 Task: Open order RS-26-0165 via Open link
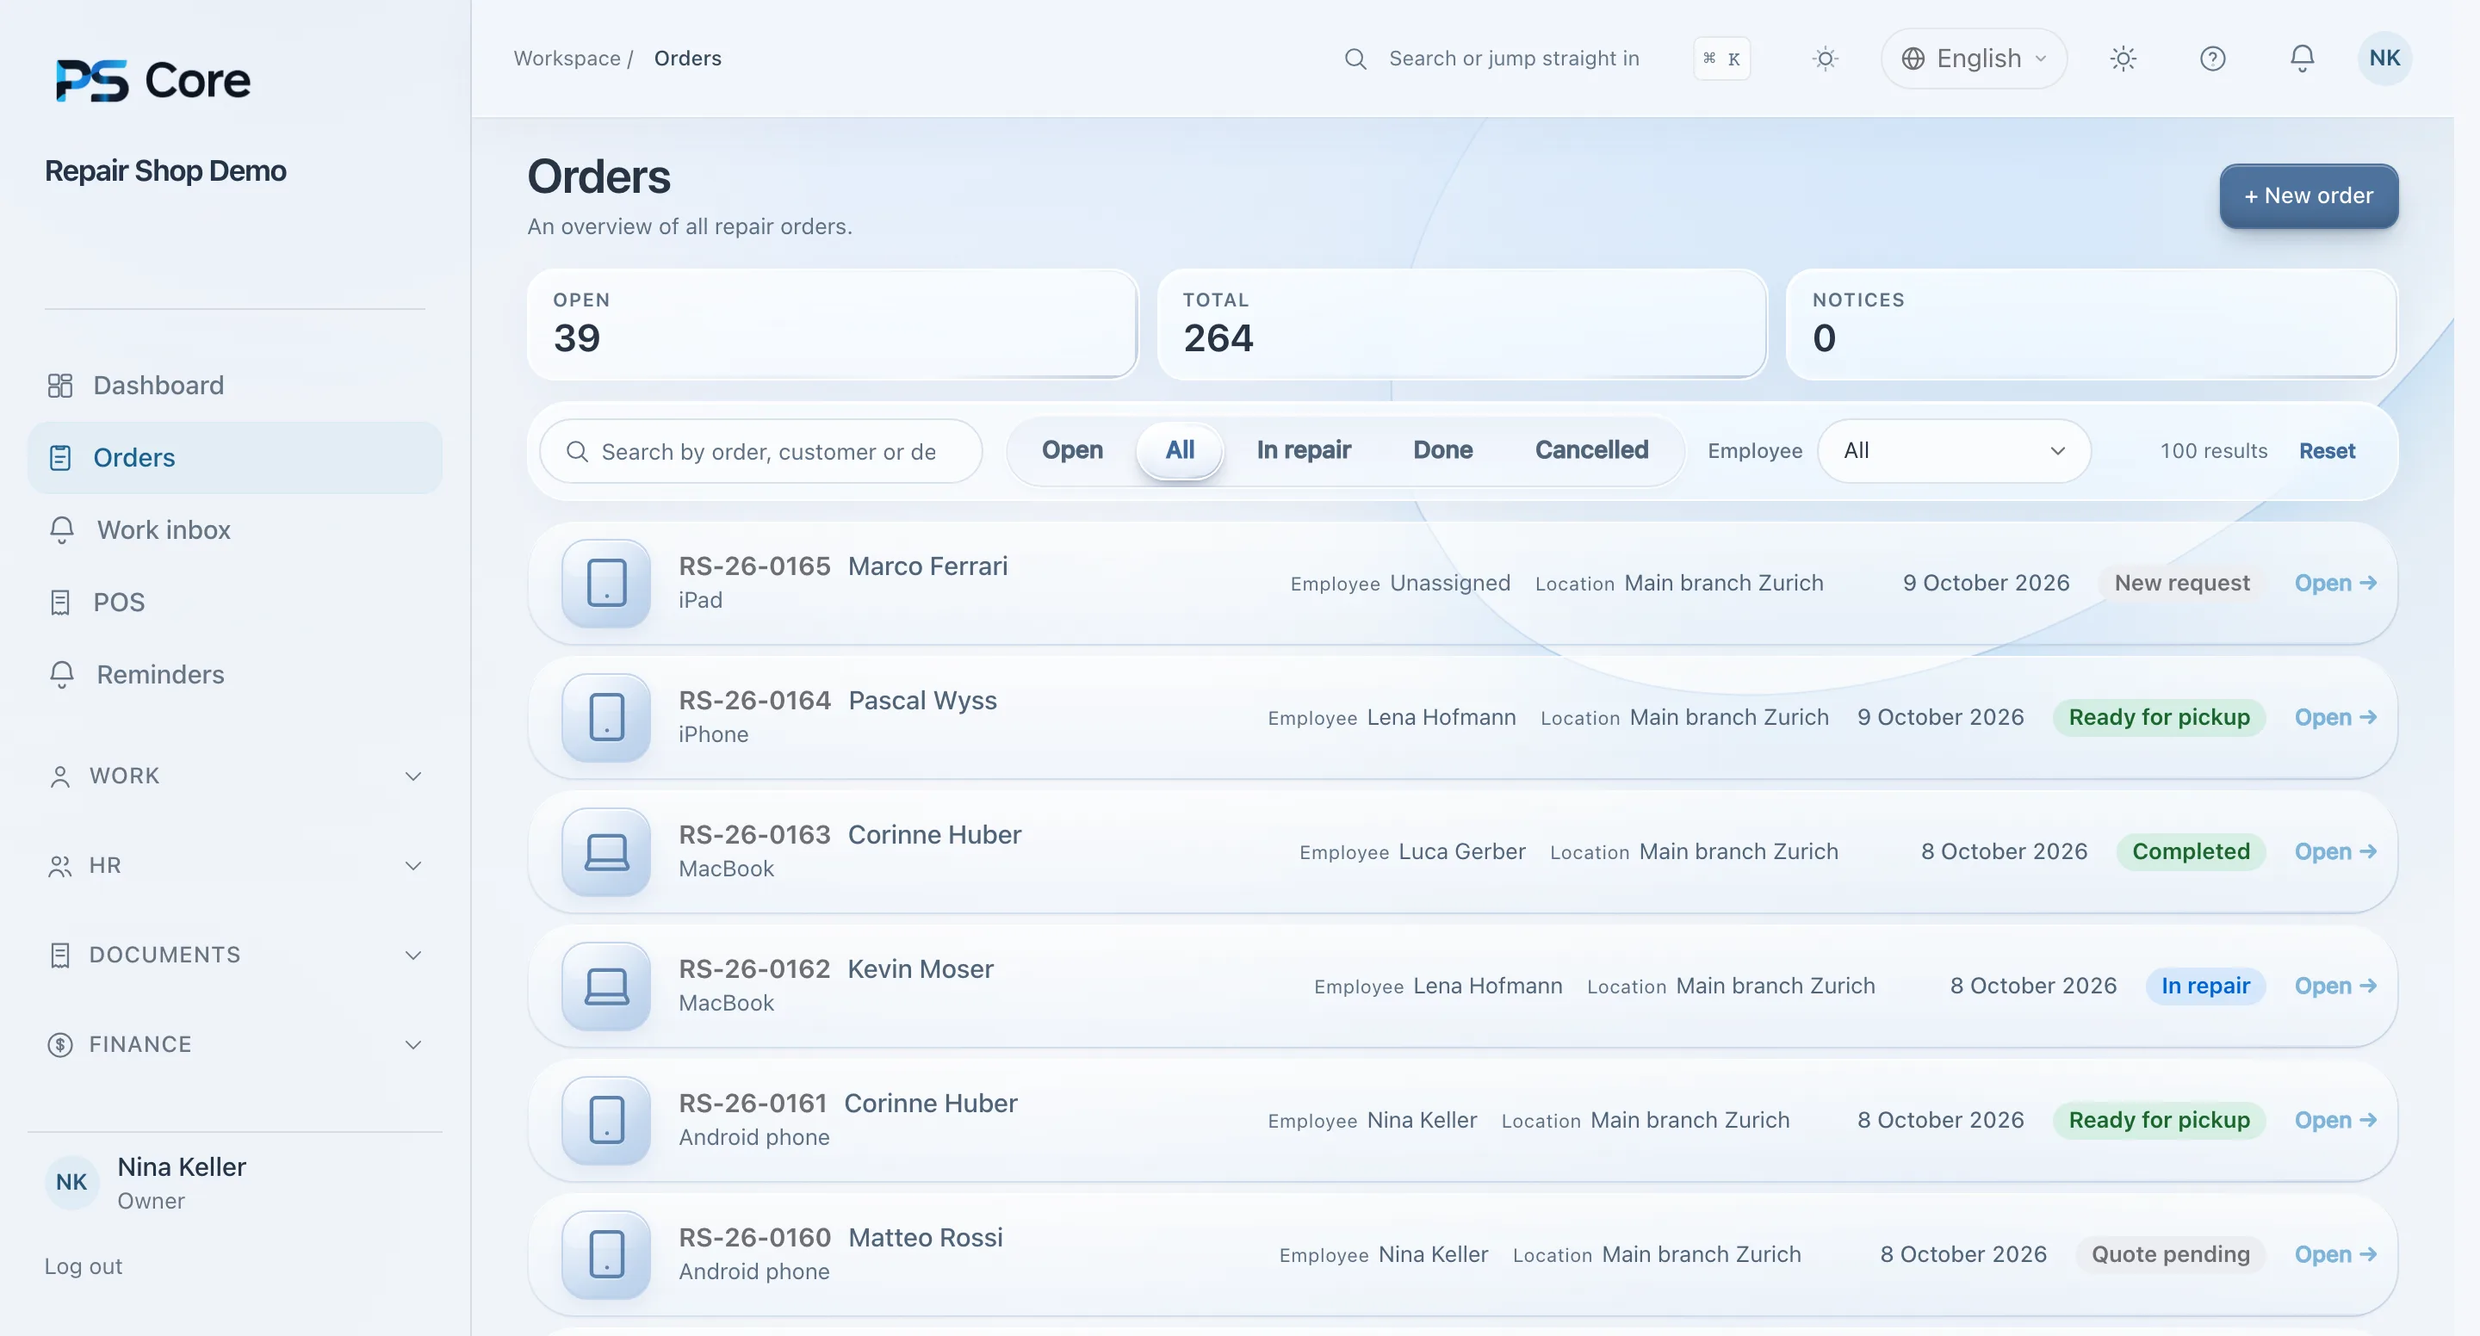[2335, 584]
